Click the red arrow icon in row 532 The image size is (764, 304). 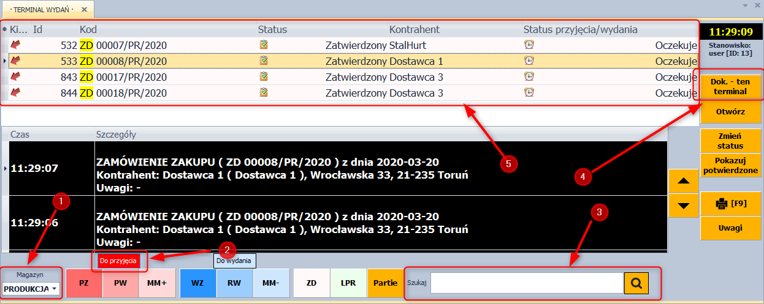15,44
